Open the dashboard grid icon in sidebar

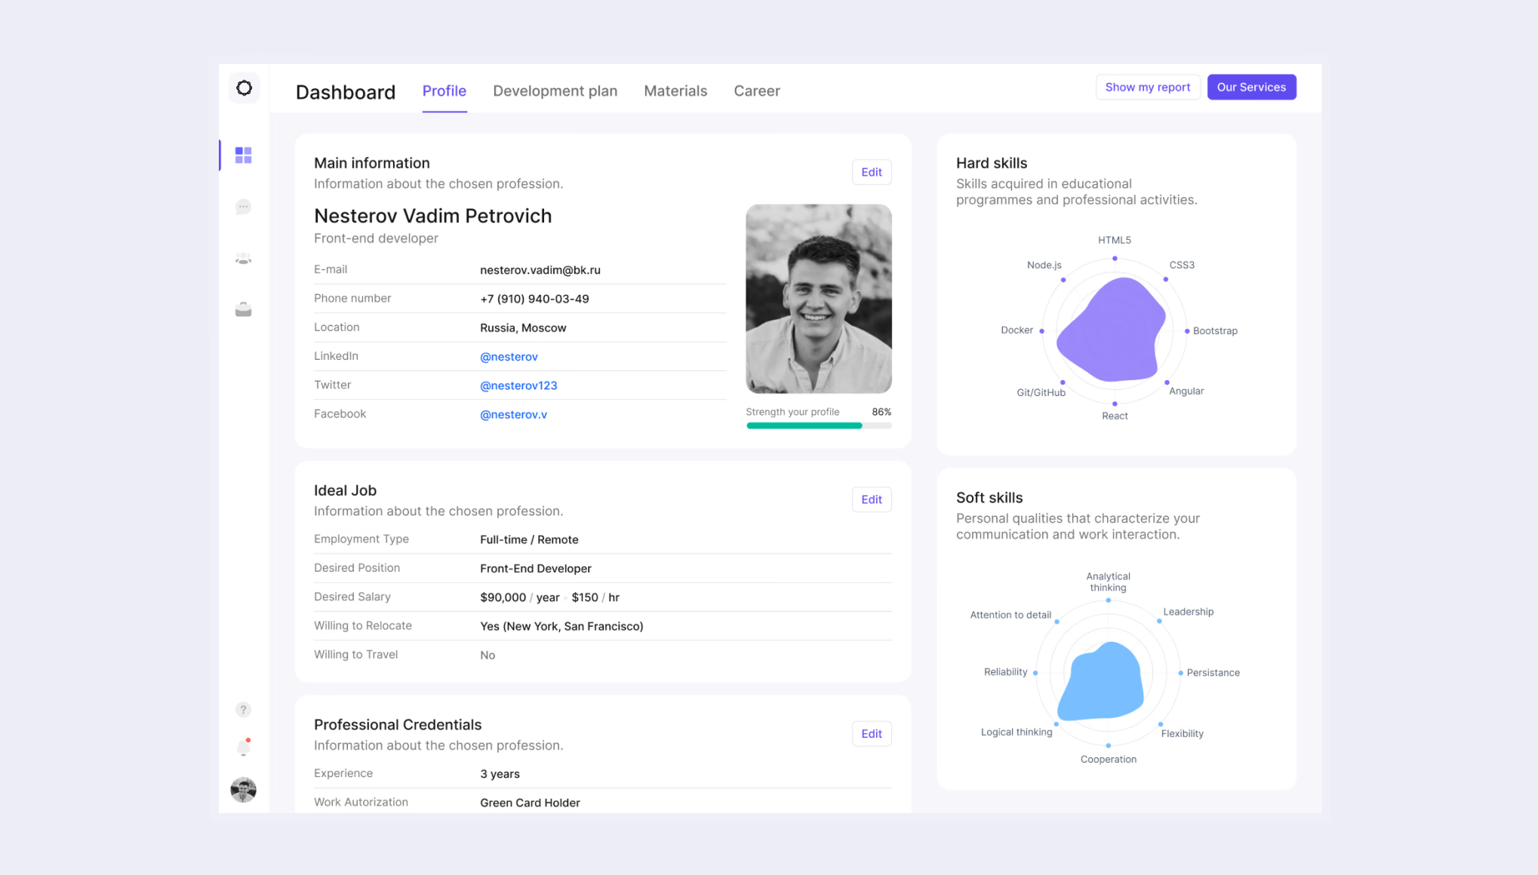pos(243,155)
